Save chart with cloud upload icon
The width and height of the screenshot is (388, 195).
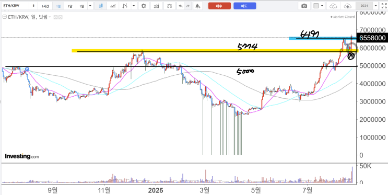click(x=348, y=6)
